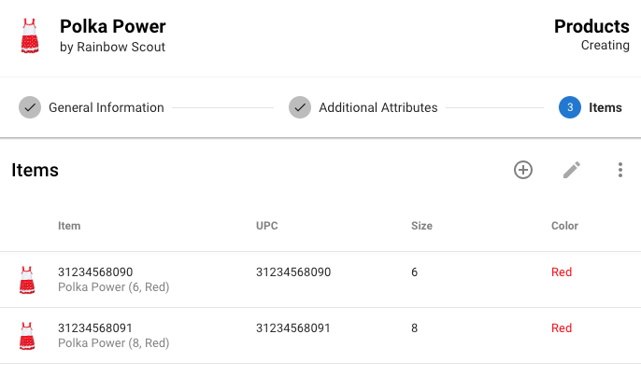Image resolution: width=641 pixels, height=376 pixels.
Task: Click the Red color value for size 6
Action: tap(562, 272)
